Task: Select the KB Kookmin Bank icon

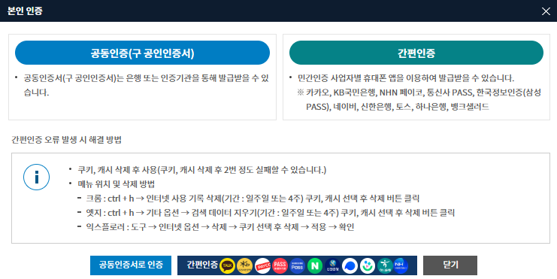Action: tap(245, 265)
